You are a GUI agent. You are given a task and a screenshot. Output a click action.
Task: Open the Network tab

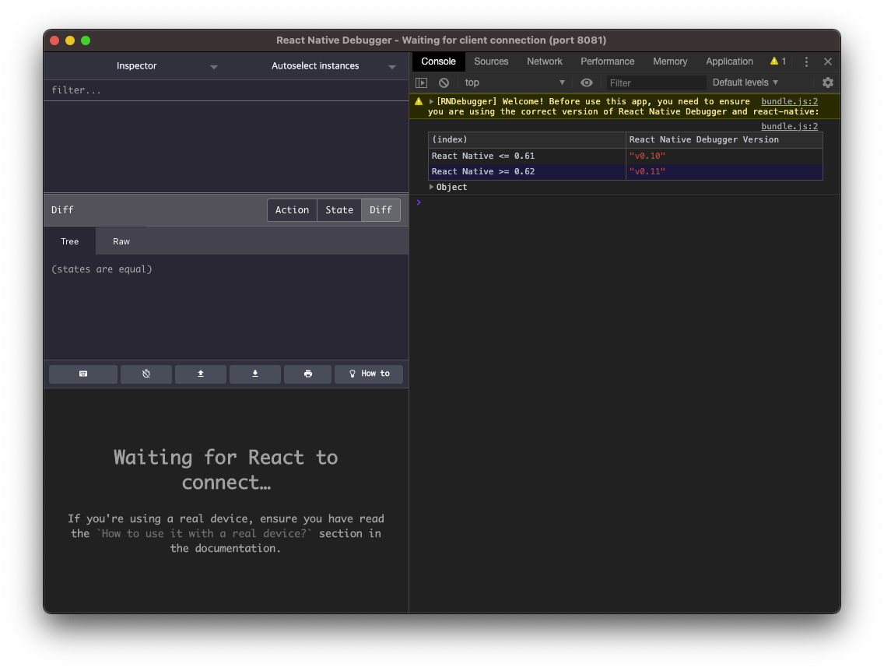pos(545,61)
